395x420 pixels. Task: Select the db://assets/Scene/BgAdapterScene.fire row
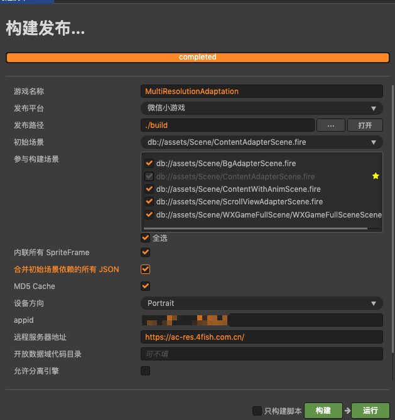tap(226, 164)
